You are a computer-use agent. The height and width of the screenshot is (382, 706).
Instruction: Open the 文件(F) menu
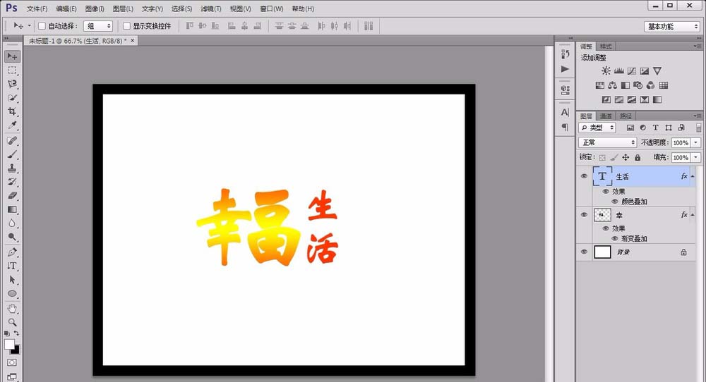point(37,8)
